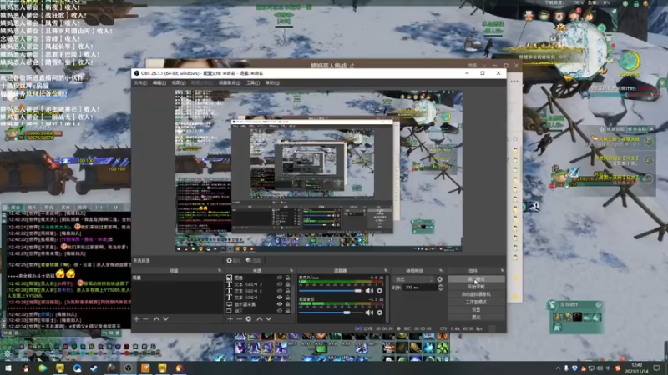Toggle visibility eye for the 图像 source
668x375 pixels.
280,277
